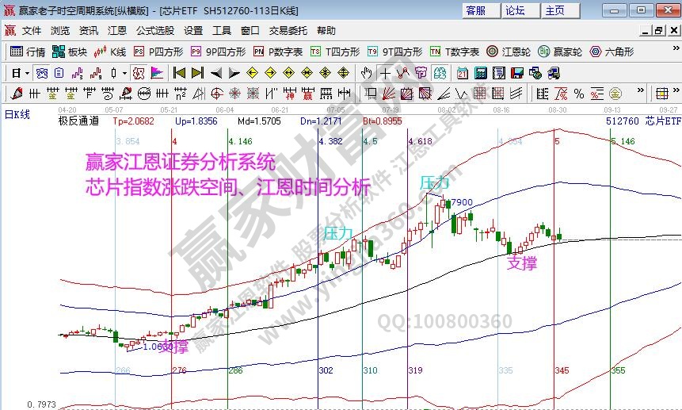Select the hand pan tool

[366, 73]
